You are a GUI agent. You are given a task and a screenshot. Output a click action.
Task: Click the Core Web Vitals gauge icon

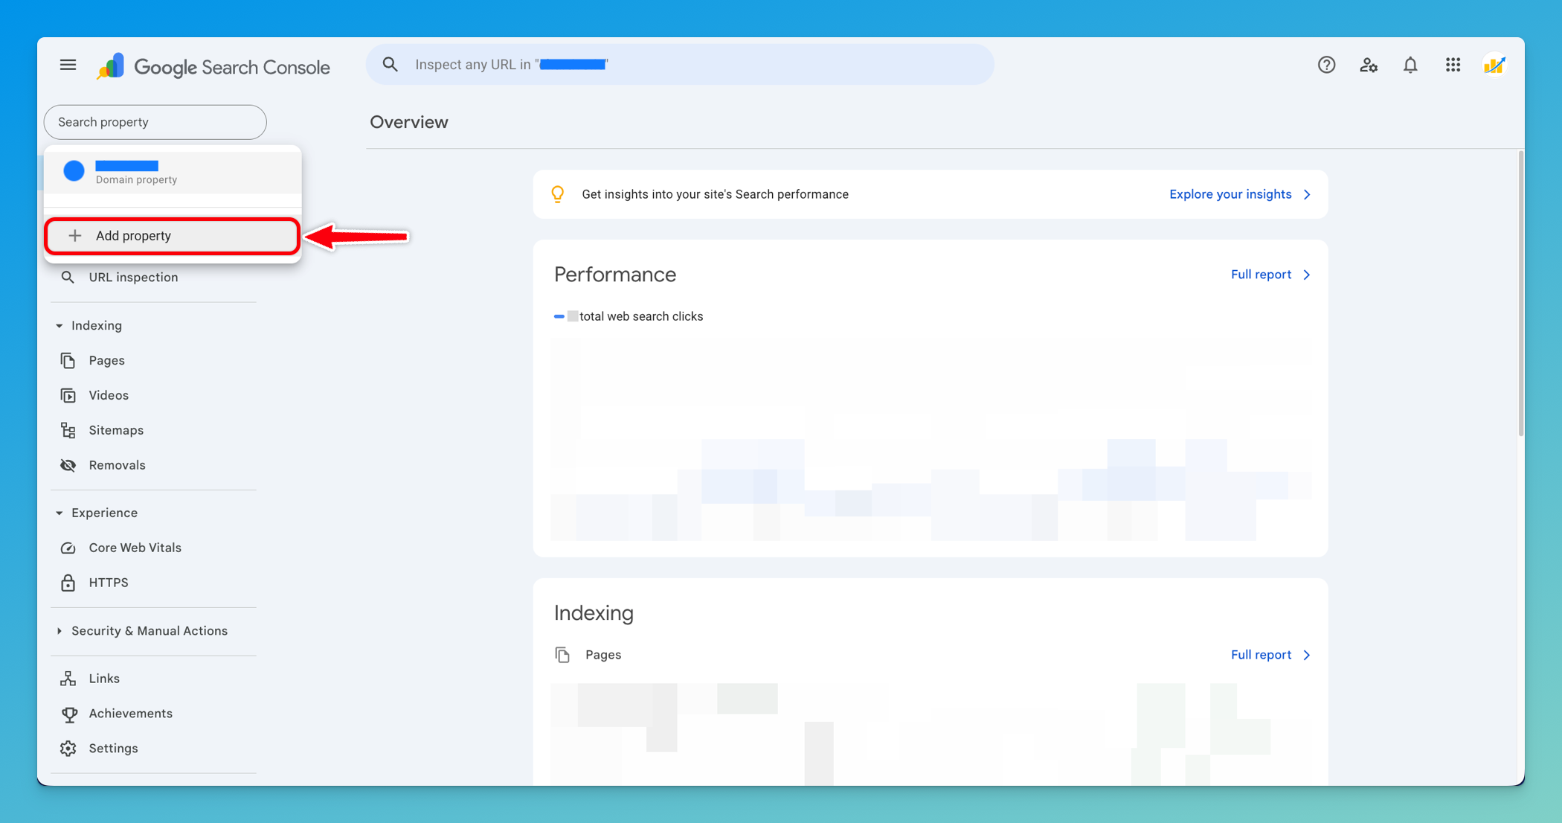coord(68,548)
